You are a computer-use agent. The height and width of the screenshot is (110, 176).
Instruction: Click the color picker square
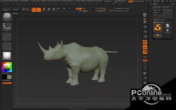coord(7,67)
